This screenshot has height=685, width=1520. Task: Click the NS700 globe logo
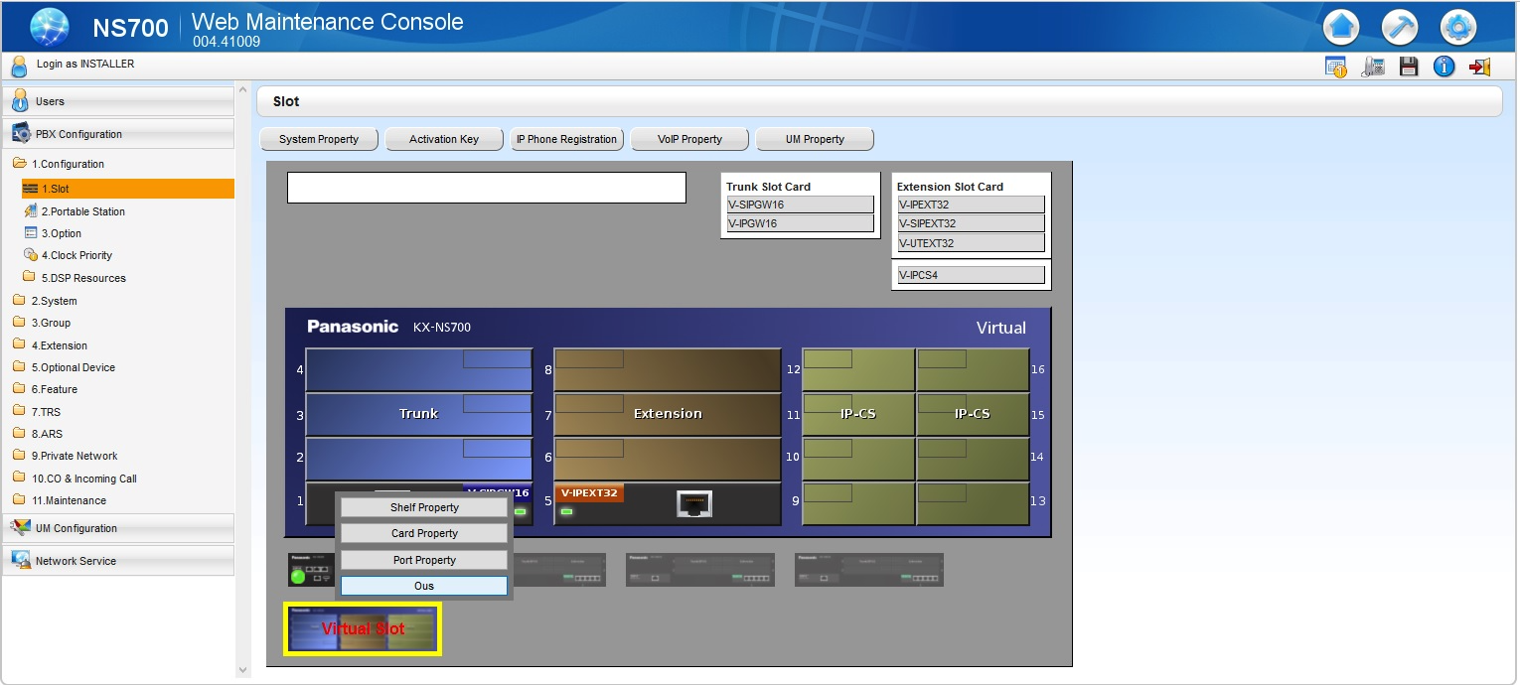50,27
